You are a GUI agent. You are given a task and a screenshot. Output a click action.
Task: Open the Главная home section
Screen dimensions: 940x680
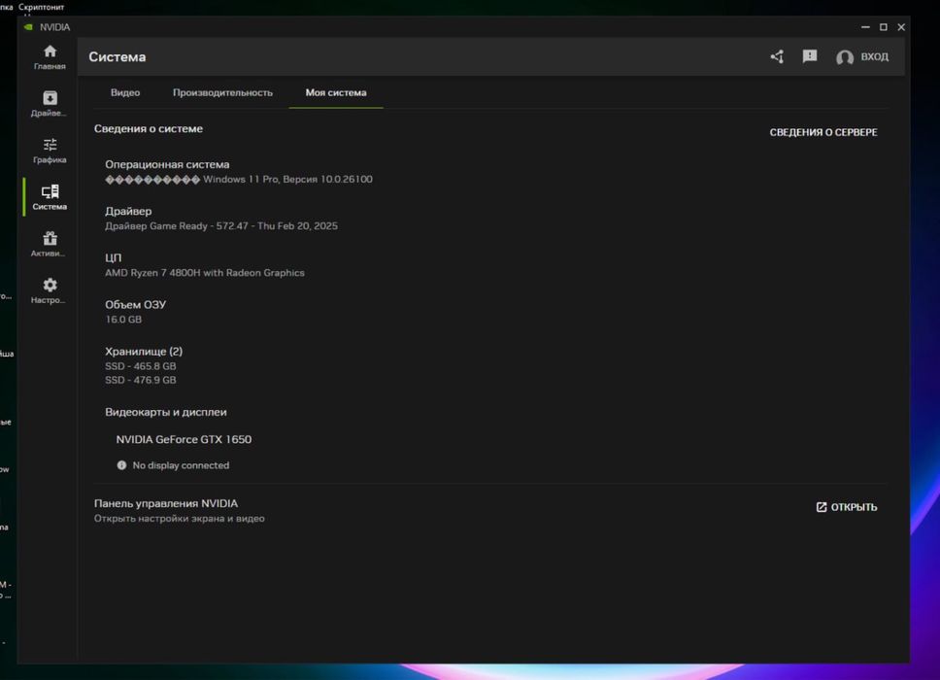coord(50,57)
